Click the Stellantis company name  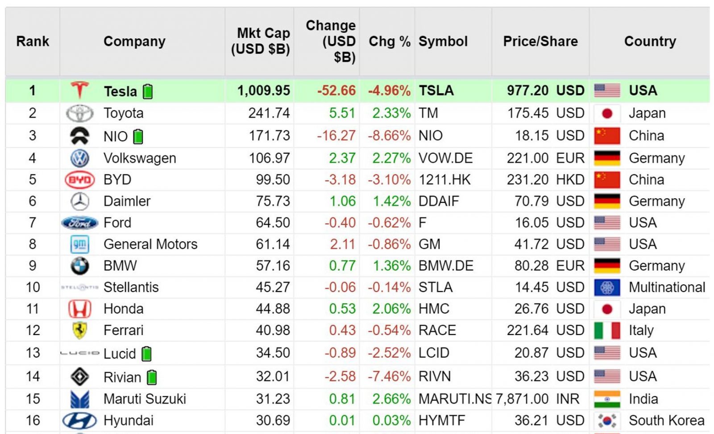131,287
